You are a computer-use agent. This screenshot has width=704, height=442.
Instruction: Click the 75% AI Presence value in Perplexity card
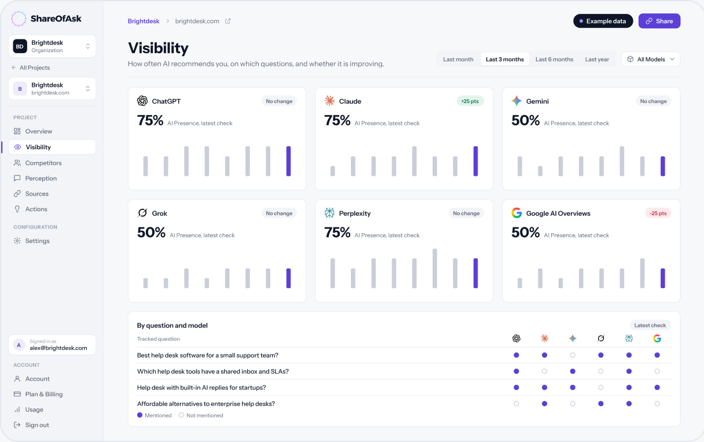[338, 233]
